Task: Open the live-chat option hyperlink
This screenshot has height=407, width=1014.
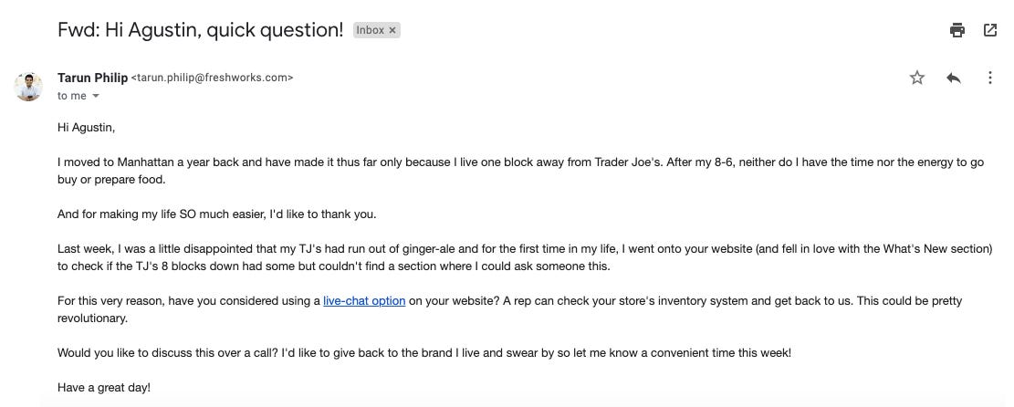Action: tap(364, 301)
